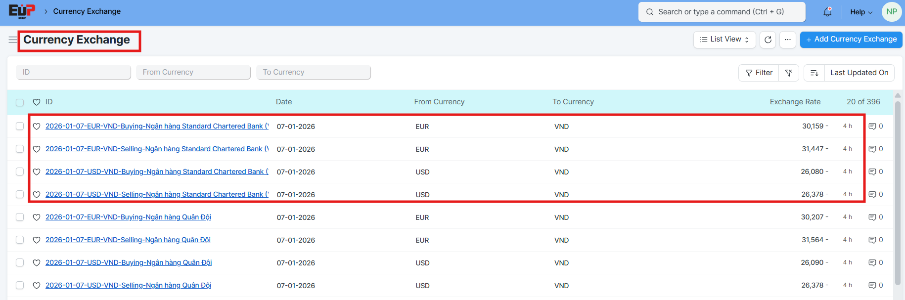This screenshot has width=905, height=300.
Task: Like the first EUR-VND-Buying Standard Chartered row
Action: point(37,127)
